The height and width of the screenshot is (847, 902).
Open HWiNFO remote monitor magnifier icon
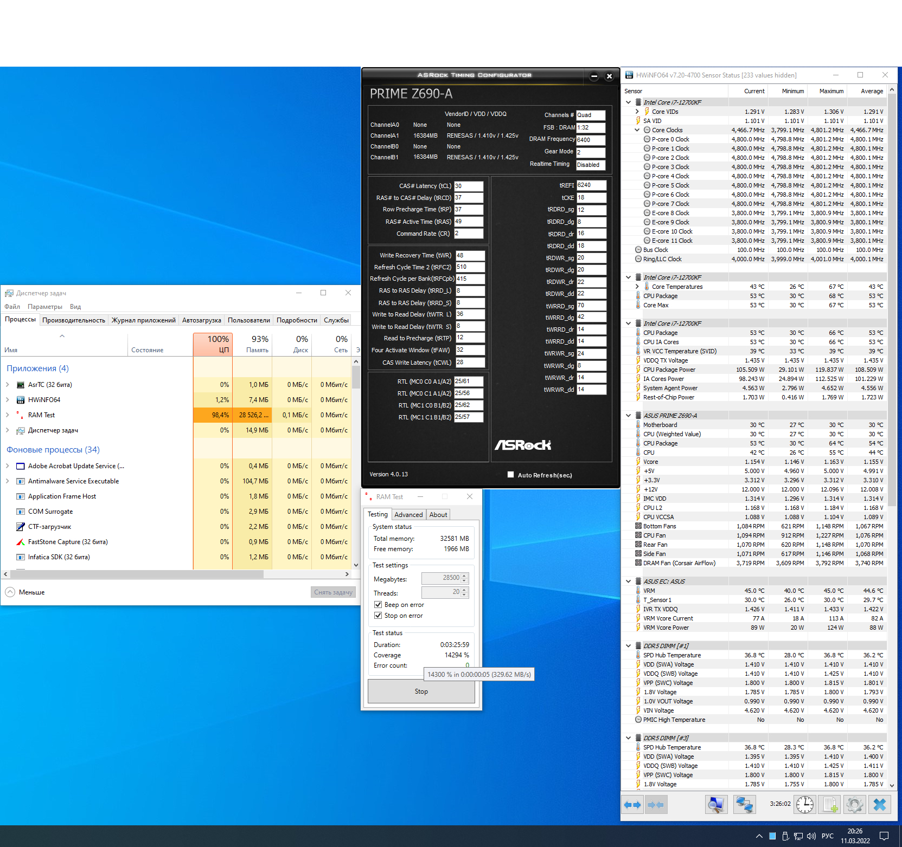716,805
